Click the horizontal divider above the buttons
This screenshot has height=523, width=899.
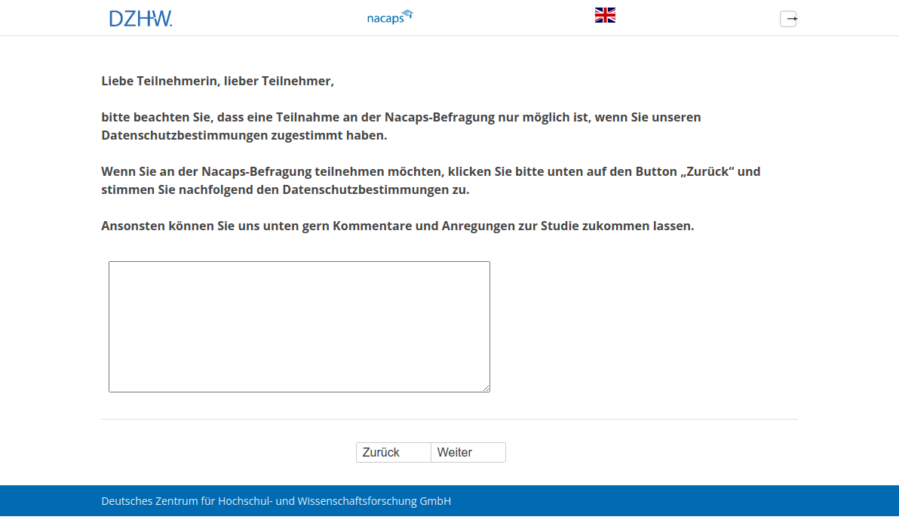pyautogui.click(x=449, y=419)
